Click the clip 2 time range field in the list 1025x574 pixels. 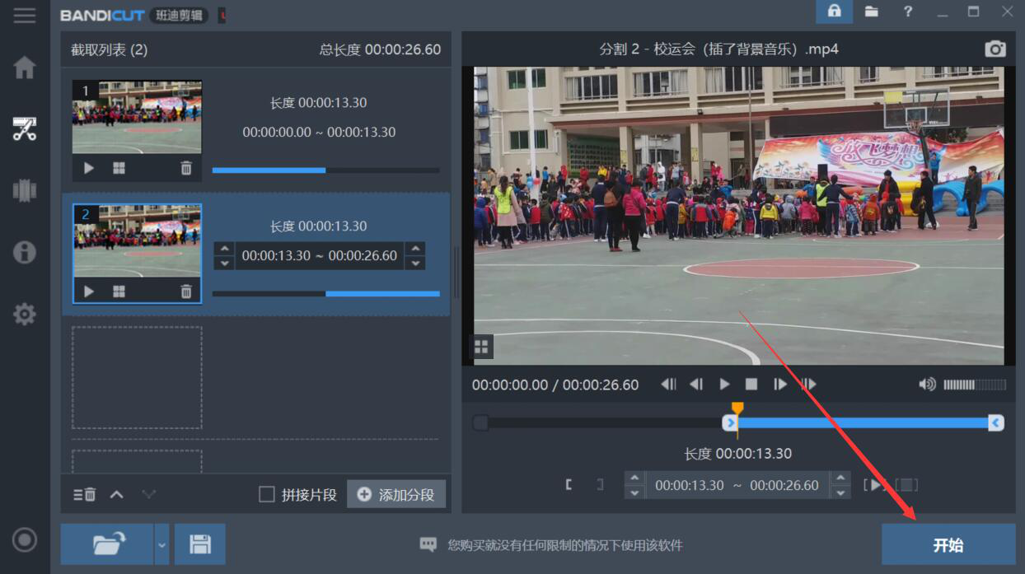coord(320,255)
